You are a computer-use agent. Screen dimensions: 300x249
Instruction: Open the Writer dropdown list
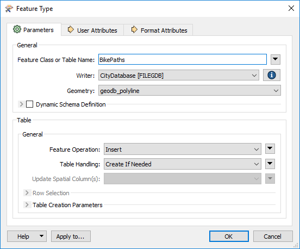179,75
